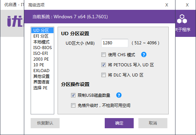196x135 pixels.
Task: Uncheck 将 PETOOLS 写入 UD 区
Action: pos(103,65)
